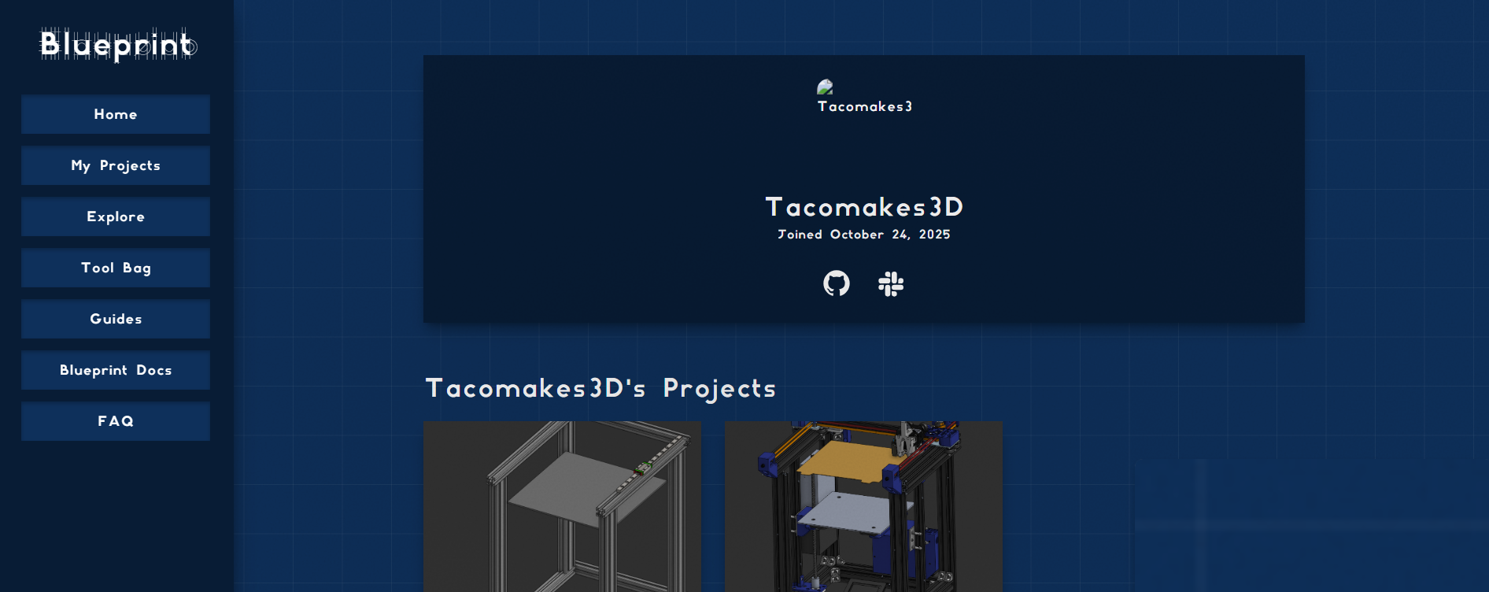Go to the Home page

[x=116, y=114]
